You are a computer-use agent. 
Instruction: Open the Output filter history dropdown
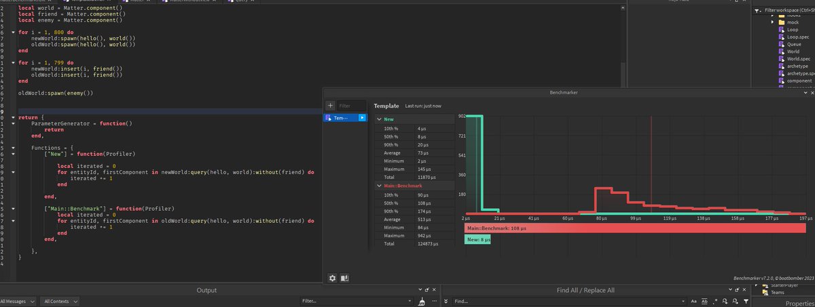(x=408, y=300)
